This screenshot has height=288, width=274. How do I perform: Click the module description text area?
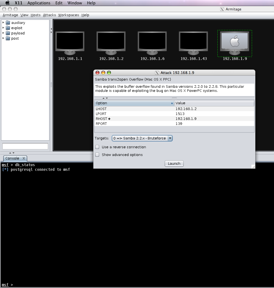pyautogui.click(x=174, y=90)
